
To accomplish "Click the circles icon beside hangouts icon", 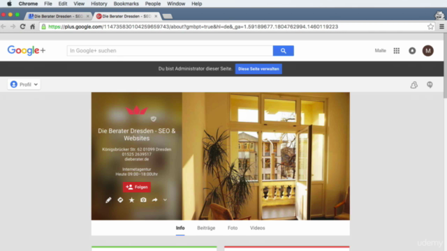I will [414, 85].
